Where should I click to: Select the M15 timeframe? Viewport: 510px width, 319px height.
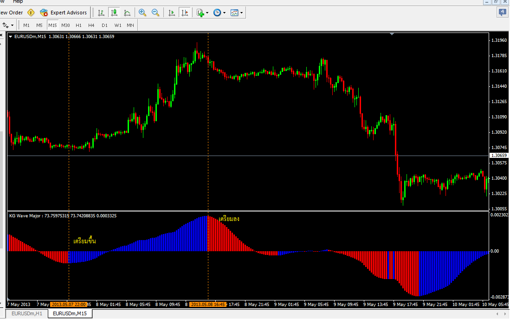pyautogui.click(x=52, y=26)
